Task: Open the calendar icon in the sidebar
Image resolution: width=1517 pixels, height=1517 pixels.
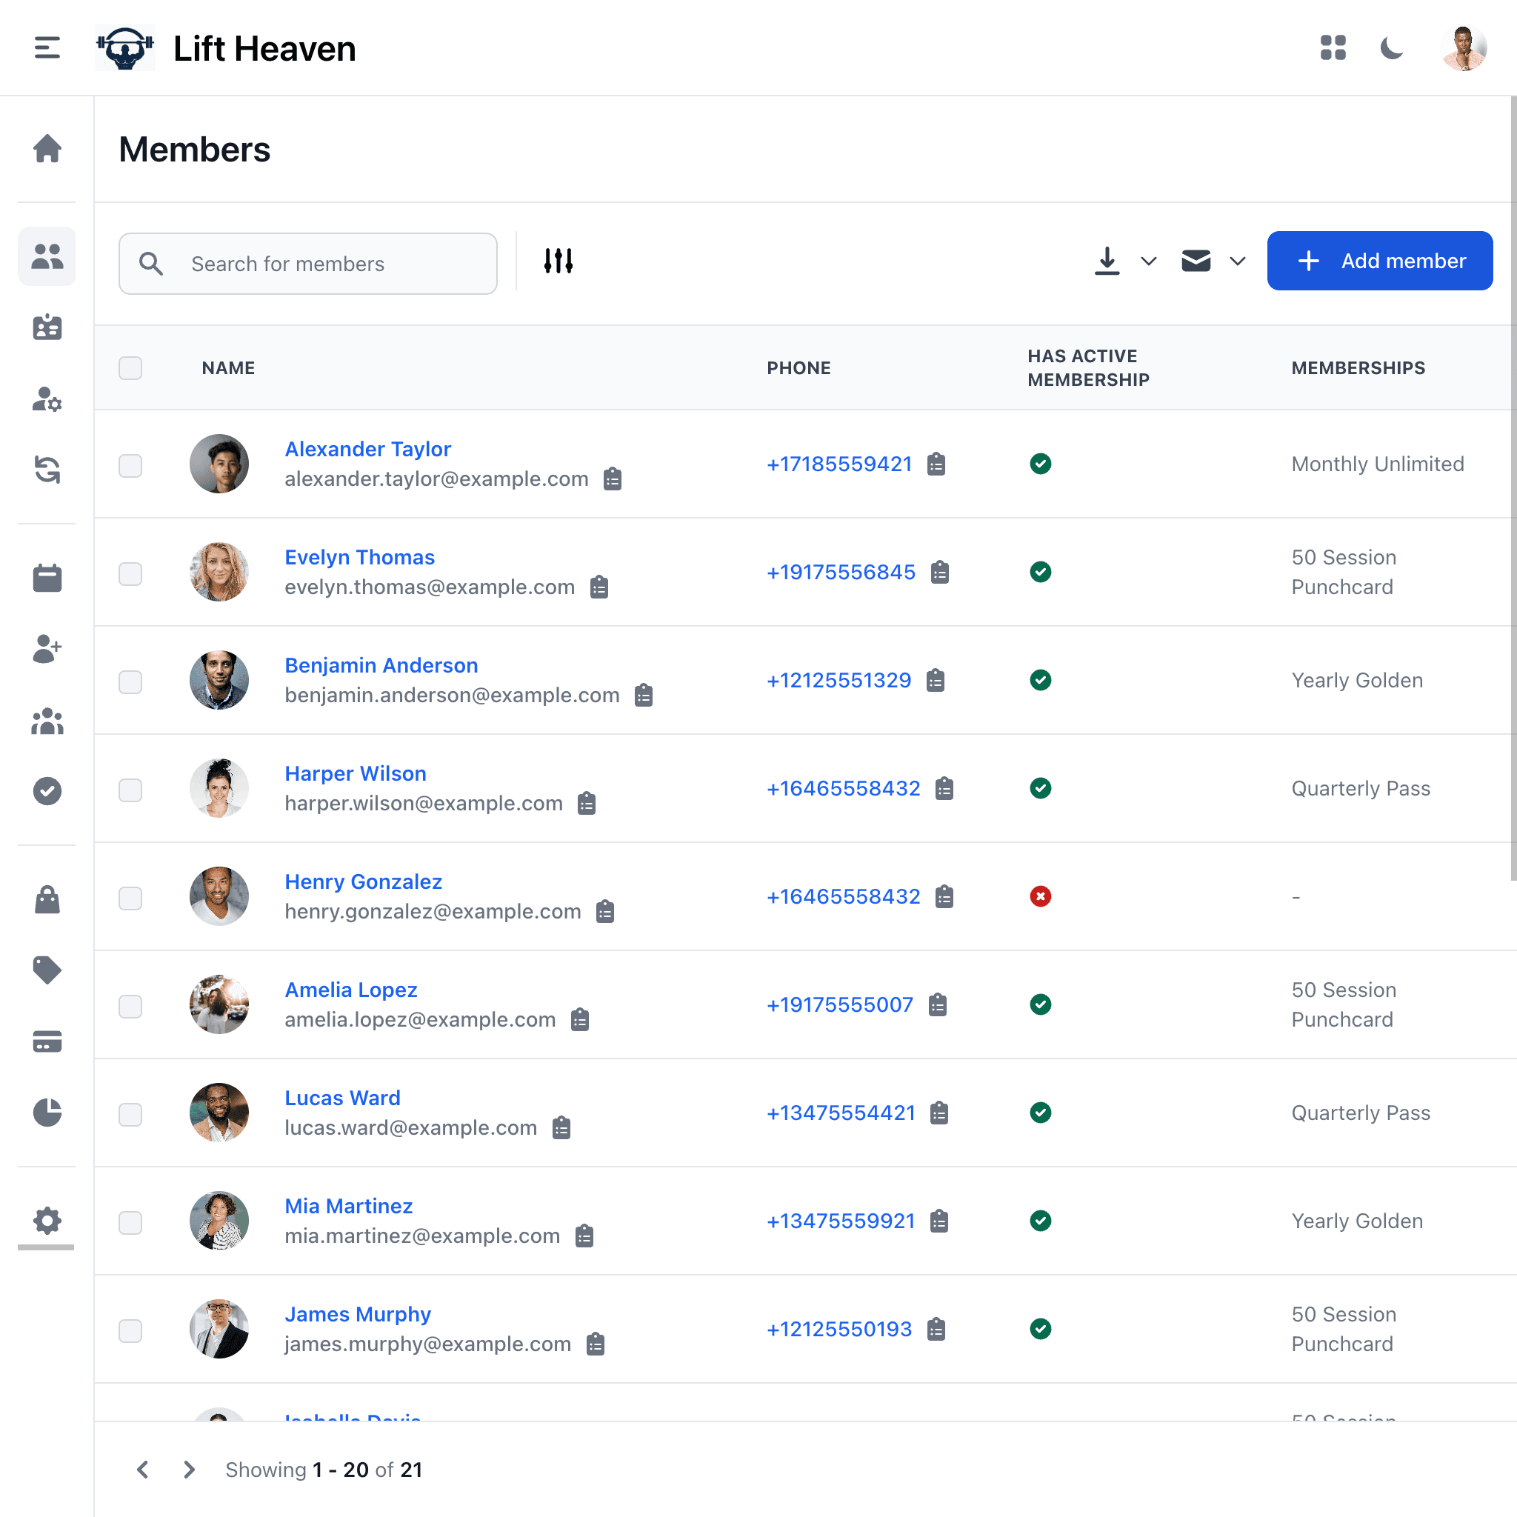Action: click(x=47, y=577)
